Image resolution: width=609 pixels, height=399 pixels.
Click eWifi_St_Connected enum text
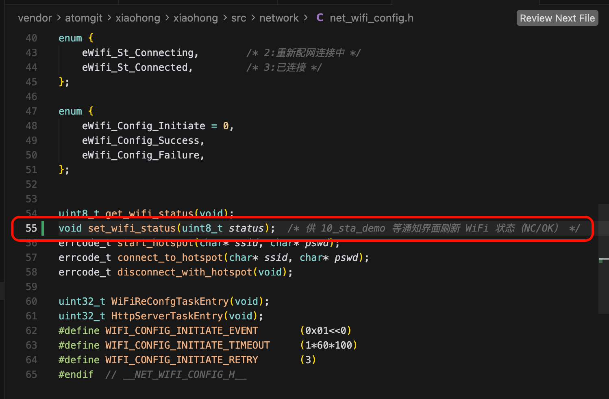[x=135, y=67]
